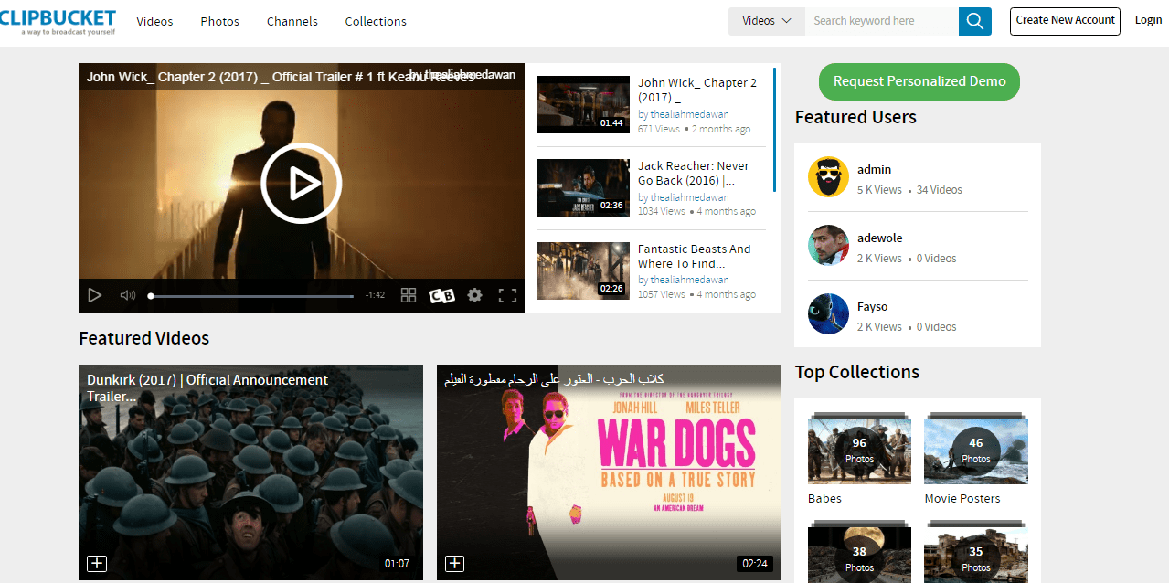Click the Babes collection label
1169x583 pixels.
click(x=824, y=498)
